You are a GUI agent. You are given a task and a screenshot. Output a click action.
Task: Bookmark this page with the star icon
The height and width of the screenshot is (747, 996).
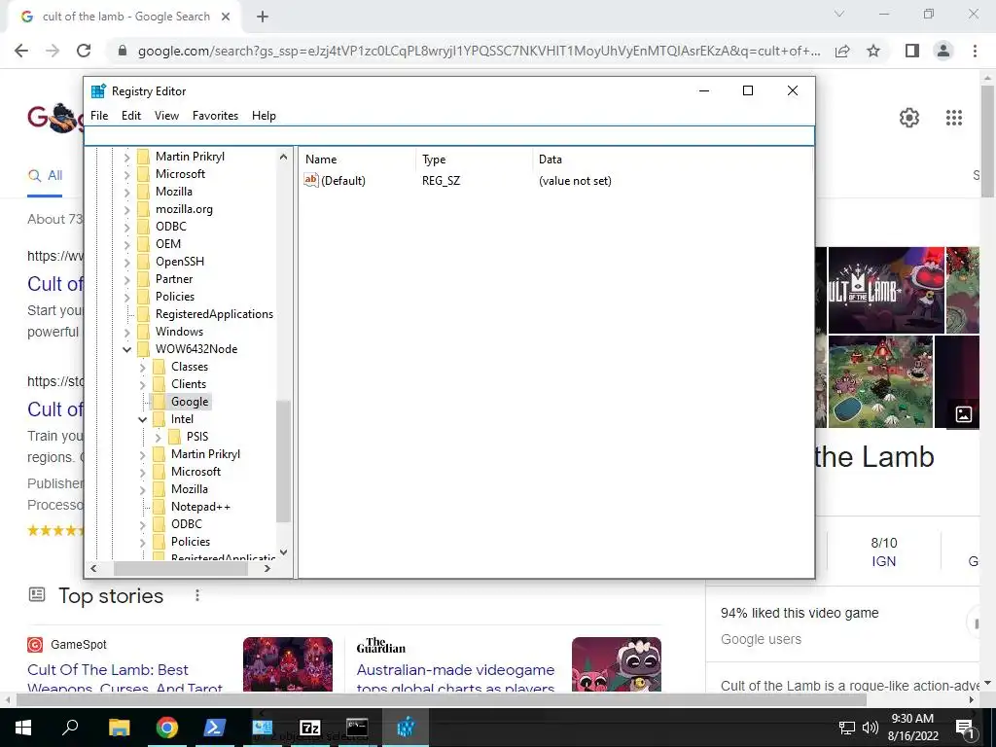(873, 51)
